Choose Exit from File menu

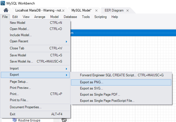(x=35, y=114)
